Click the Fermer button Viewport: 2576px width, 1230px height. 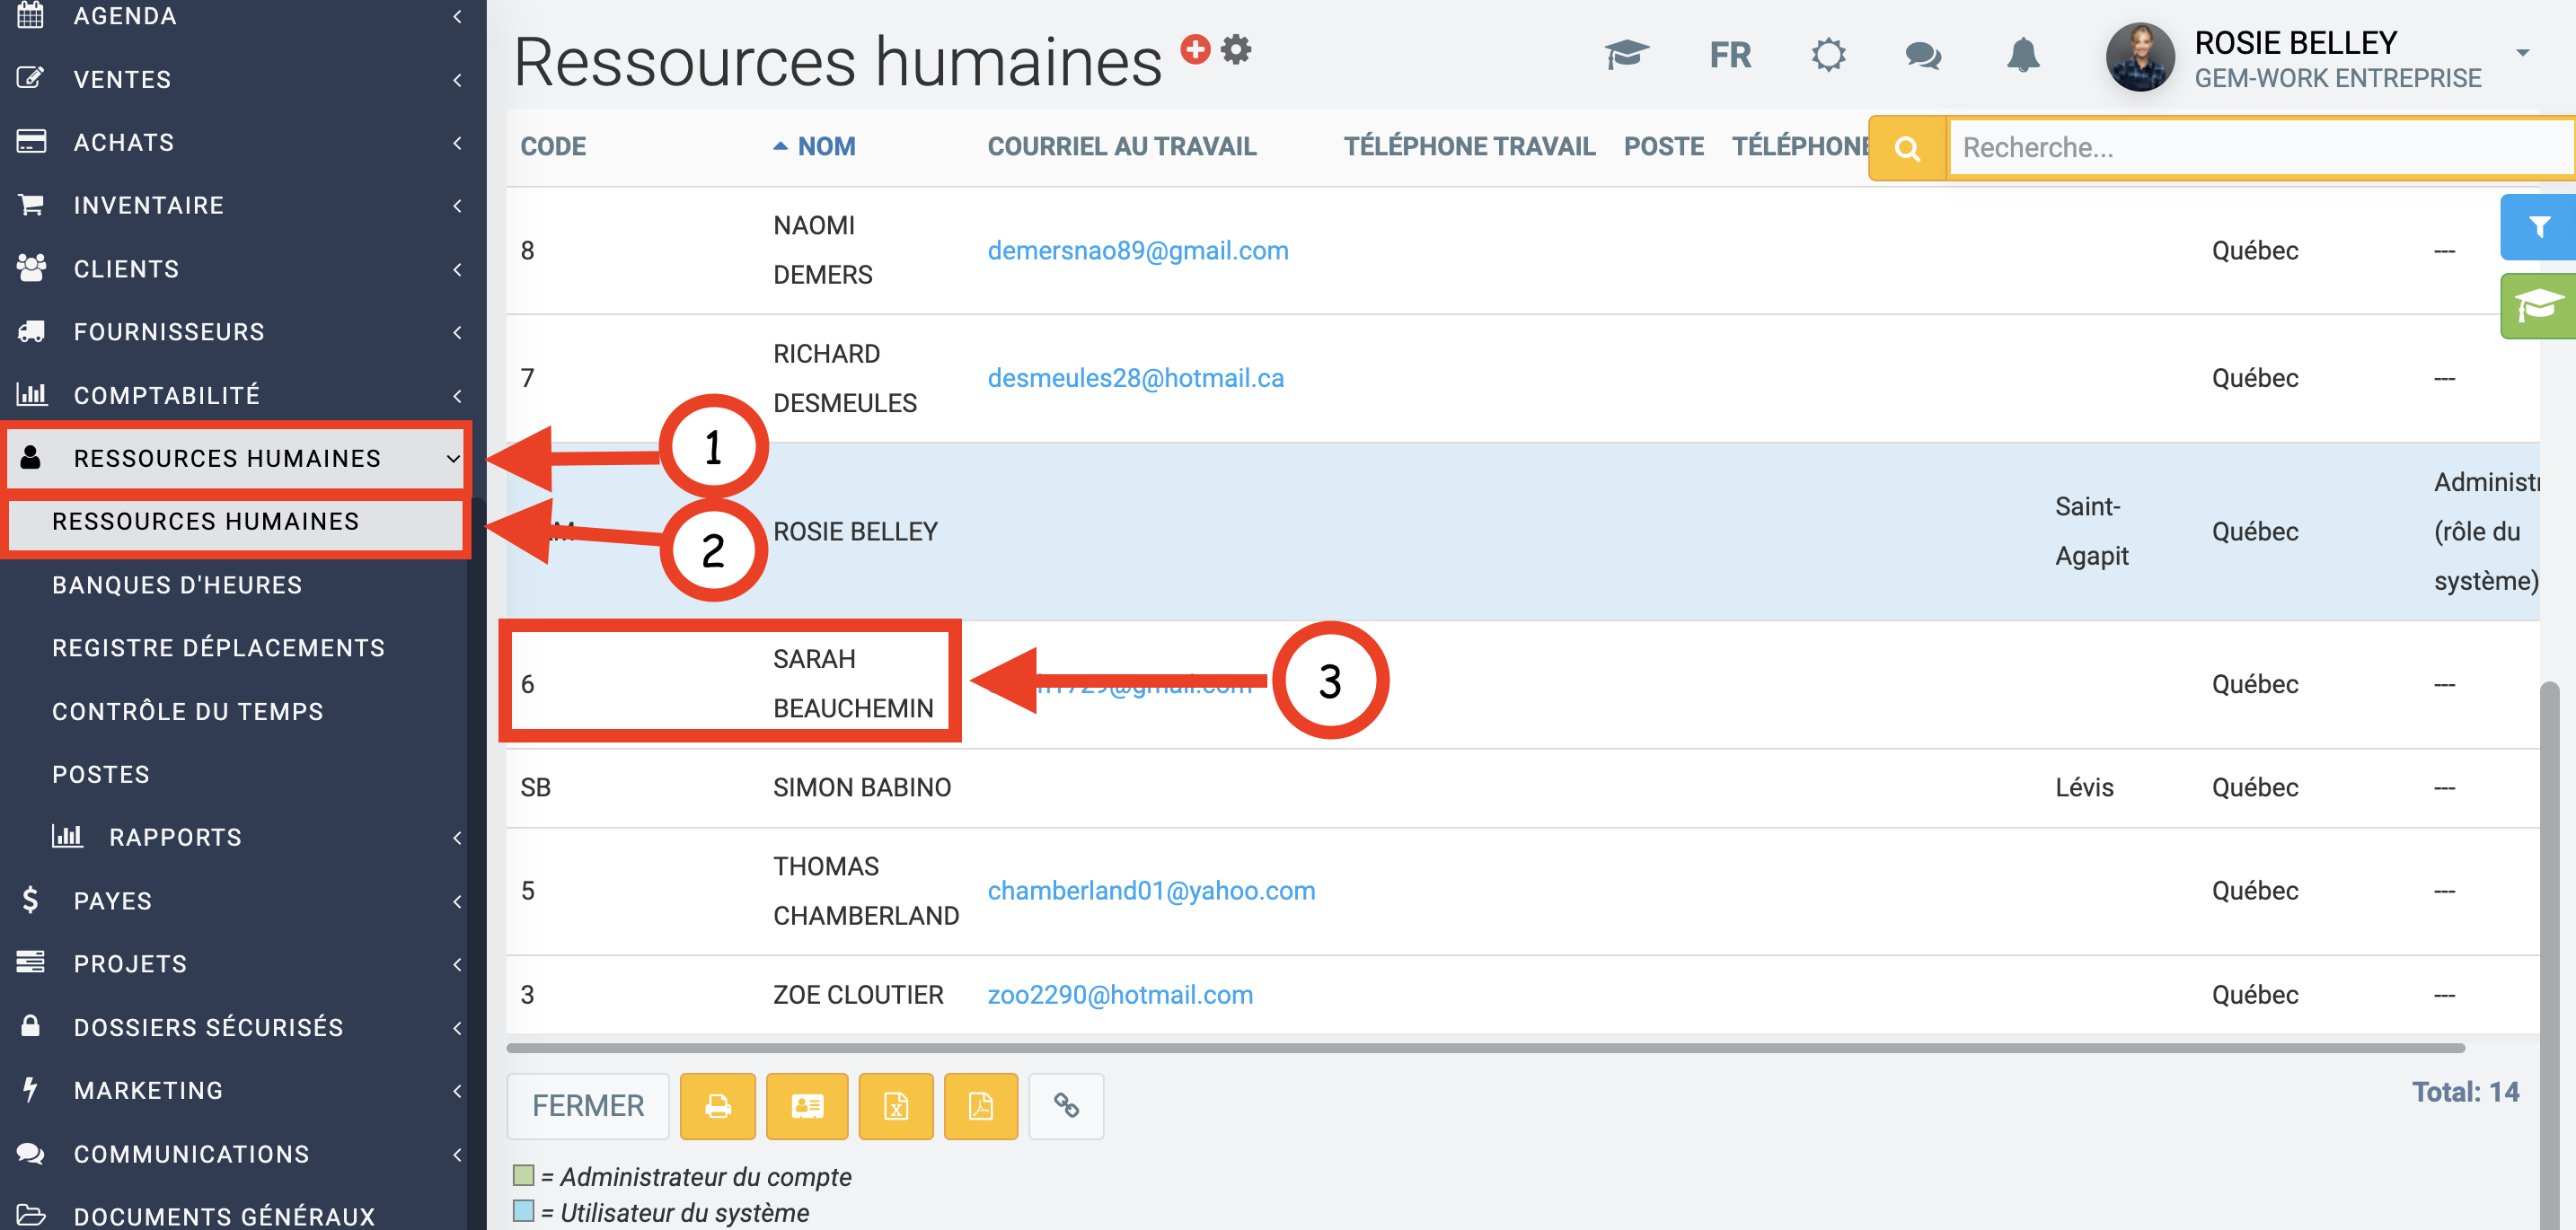coord(588,1105)
